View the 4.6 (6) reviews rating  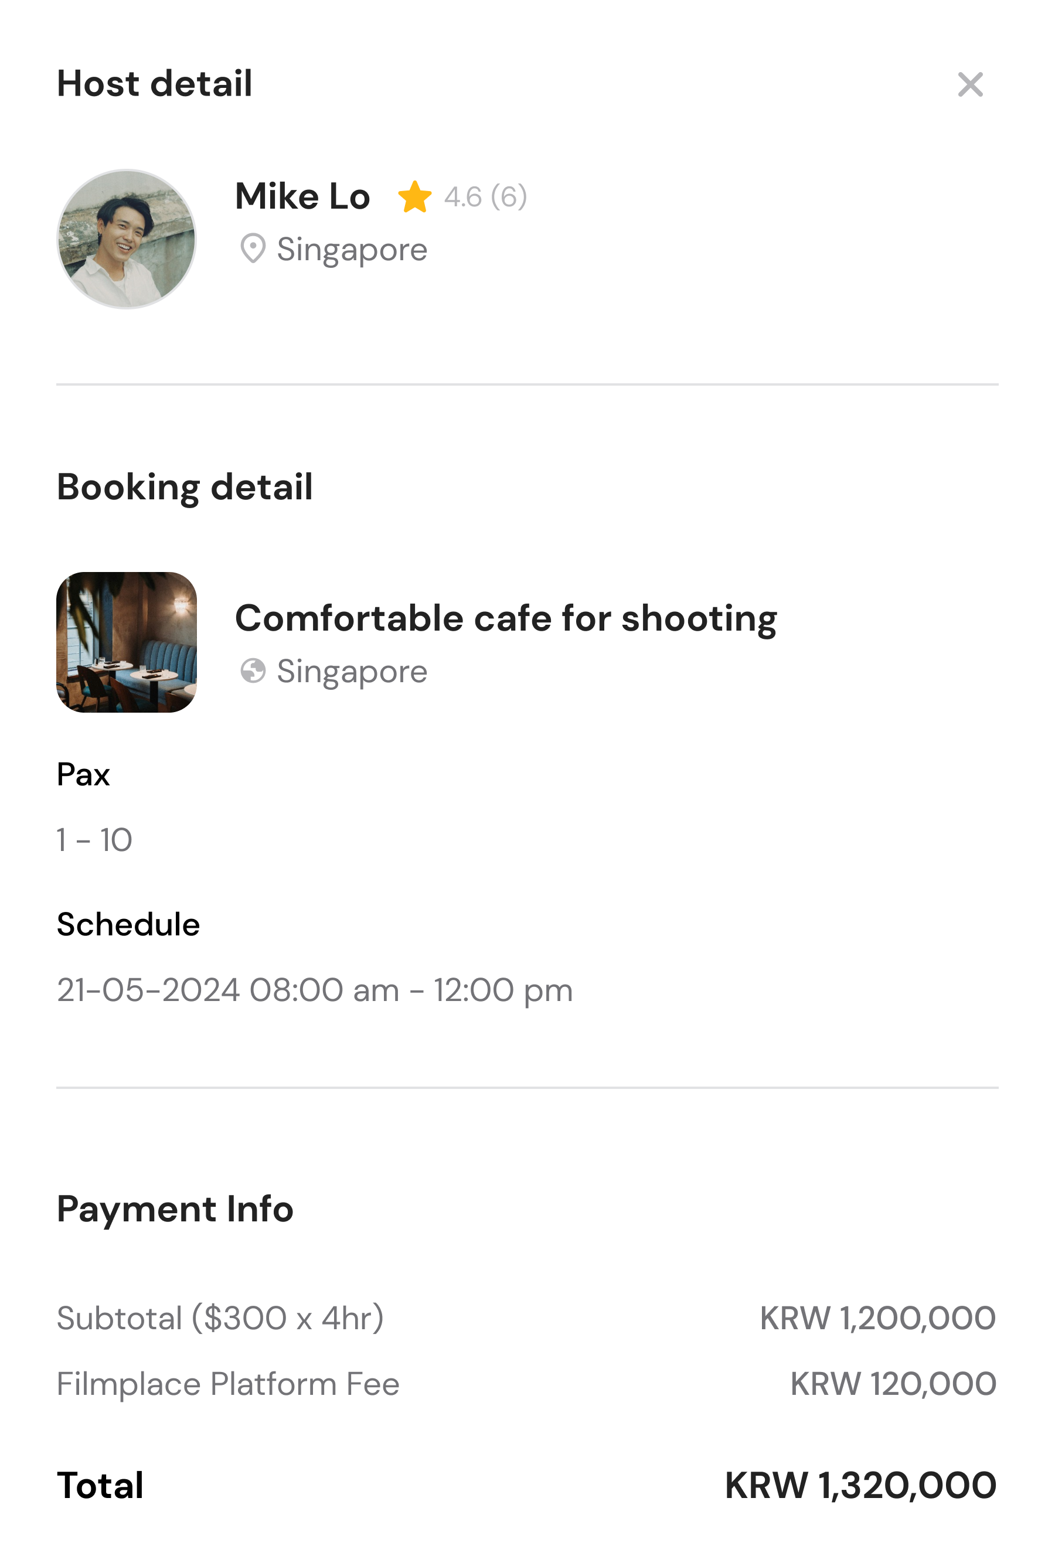pyautogui.click(x=485, y=197)
